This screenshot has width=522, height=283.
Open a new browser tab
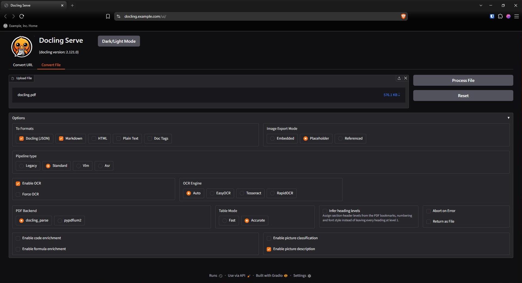[72, 5]
